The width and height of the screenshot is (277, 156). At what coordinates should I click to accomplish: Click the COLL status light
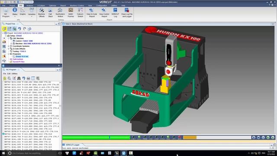point(139,137)
